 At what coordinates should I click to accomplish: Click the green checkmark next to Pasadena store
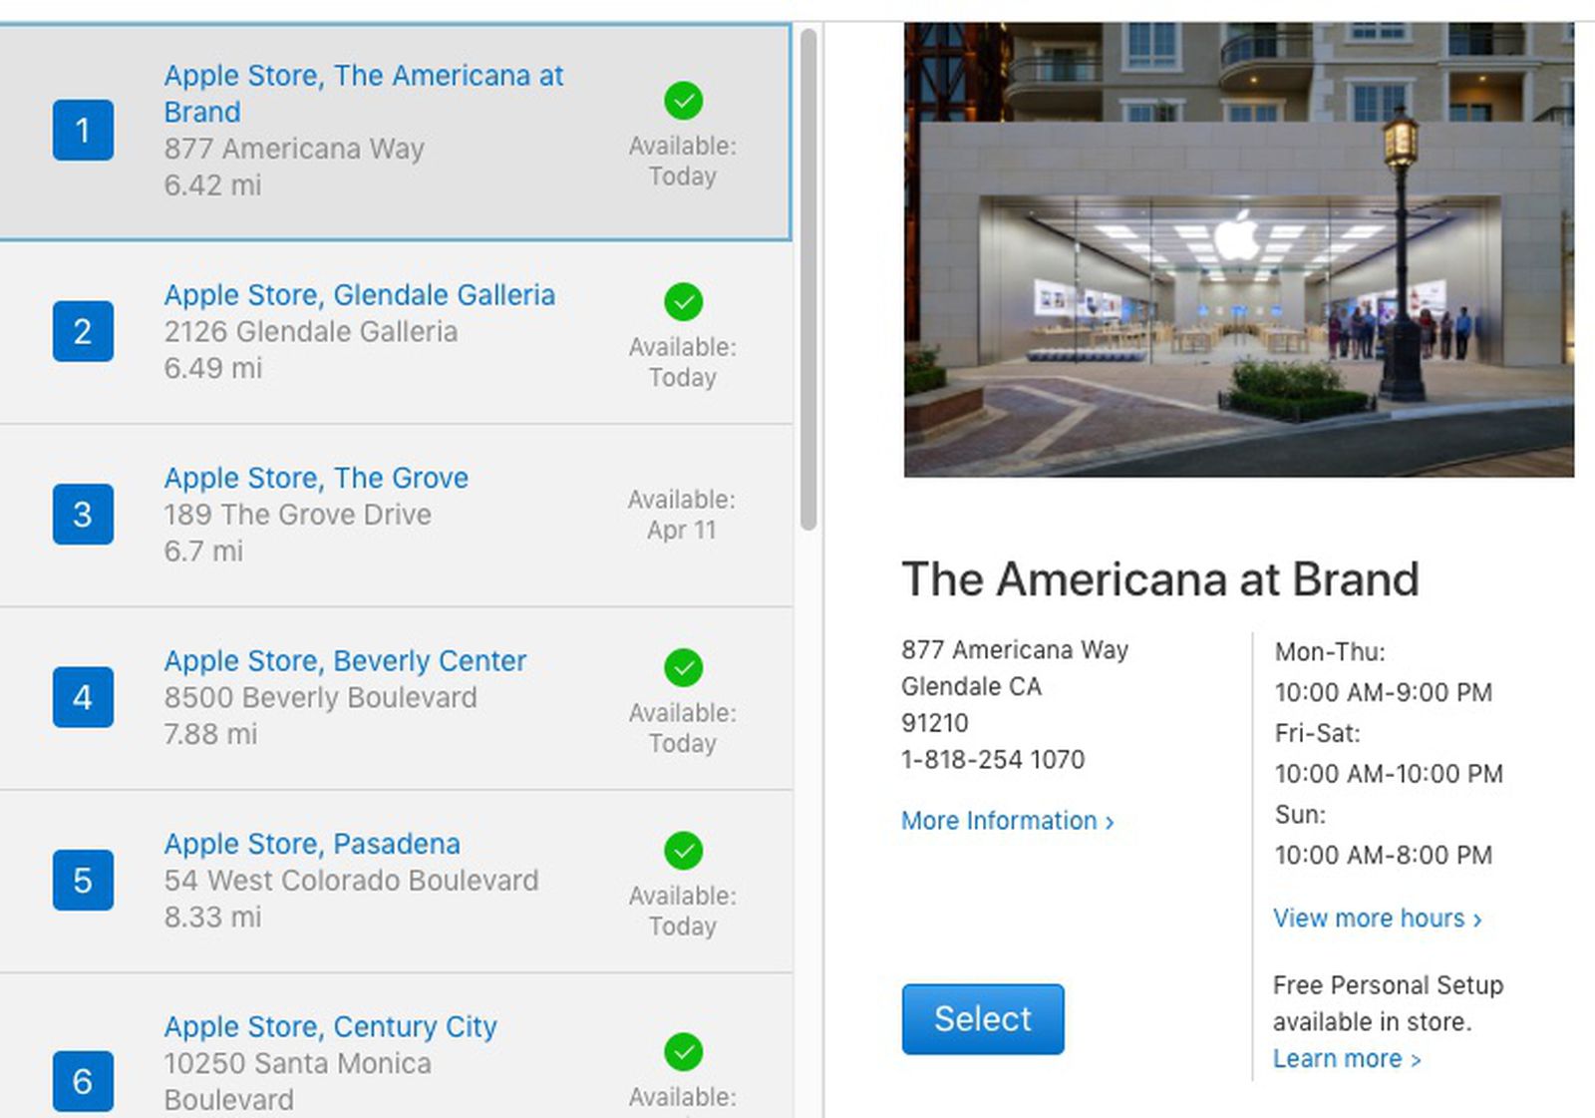coord(682,853)
